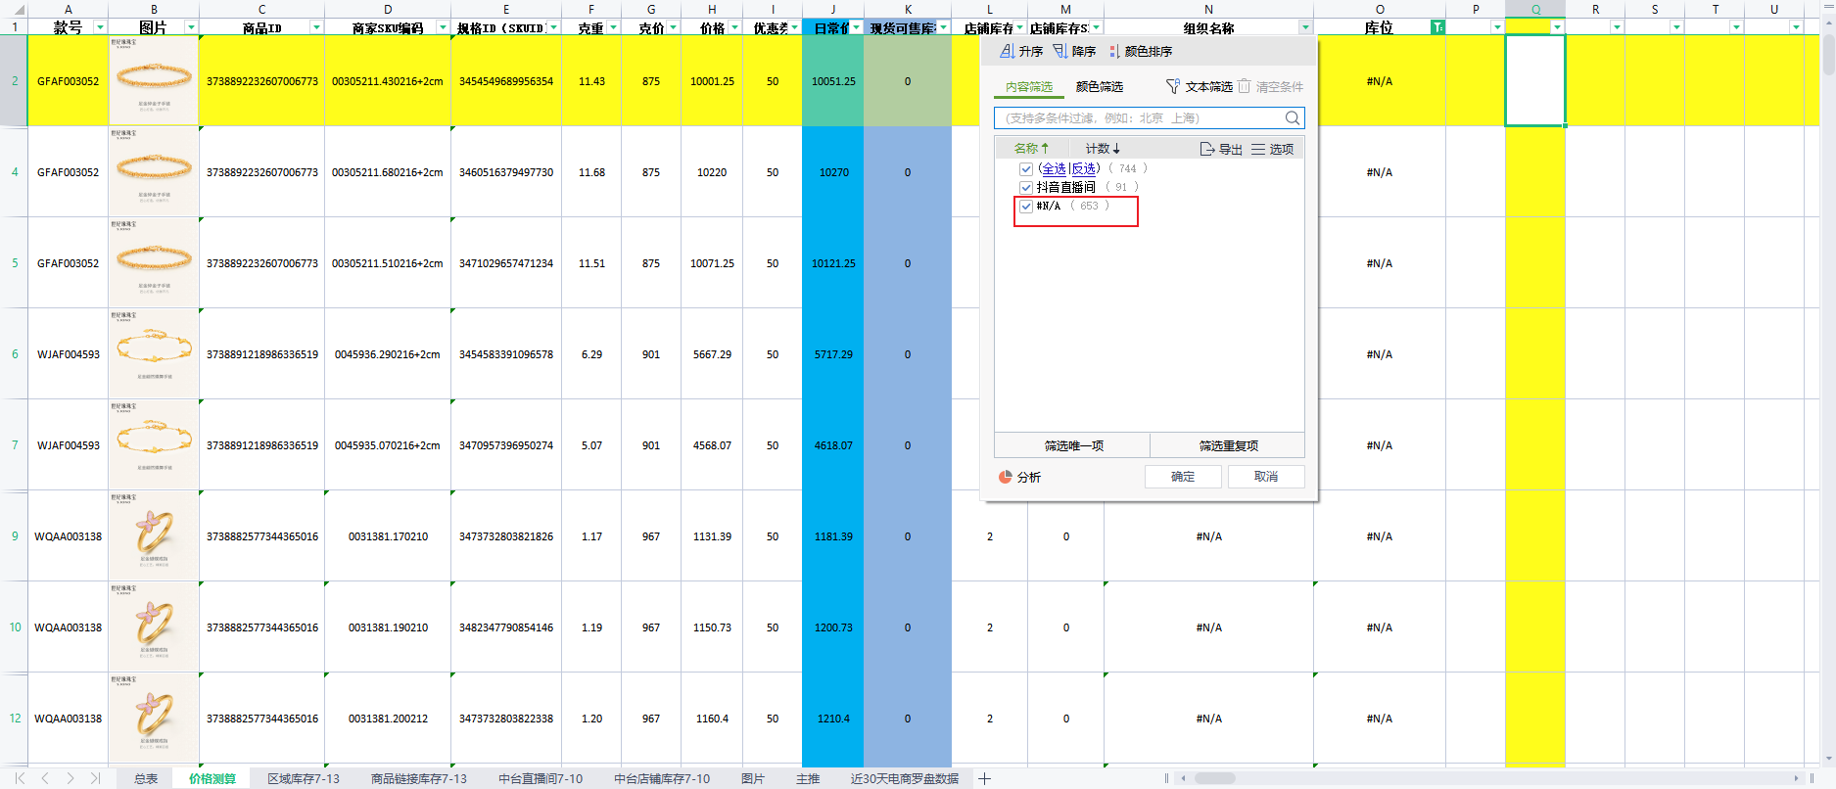Viewport: 1836px width, 789px height.
Task: Open filter dropdown for 款号 column
Action: click(100, 27)
